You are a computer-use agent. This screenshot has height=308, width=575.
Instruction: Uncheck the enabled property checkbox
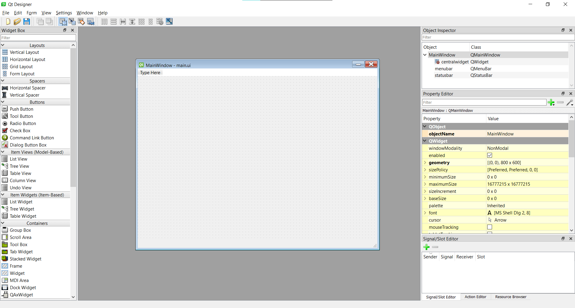pyautogui.click(x=490, y=155)
